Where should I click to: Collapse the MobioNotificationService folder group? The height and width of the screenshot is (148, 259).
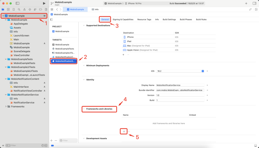[x=6, y=95]
